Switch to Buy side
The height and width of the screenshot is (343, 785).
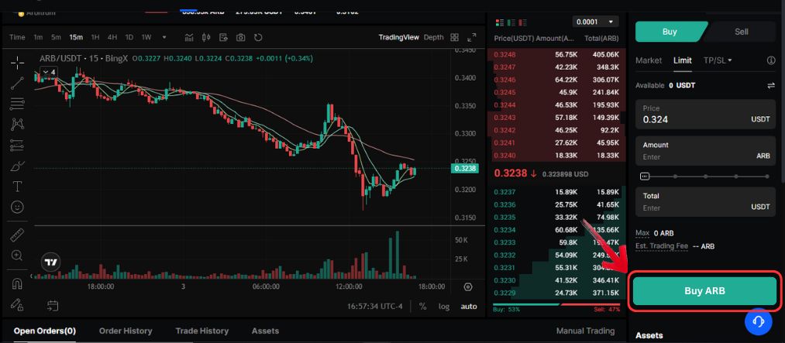pos(670,32)
